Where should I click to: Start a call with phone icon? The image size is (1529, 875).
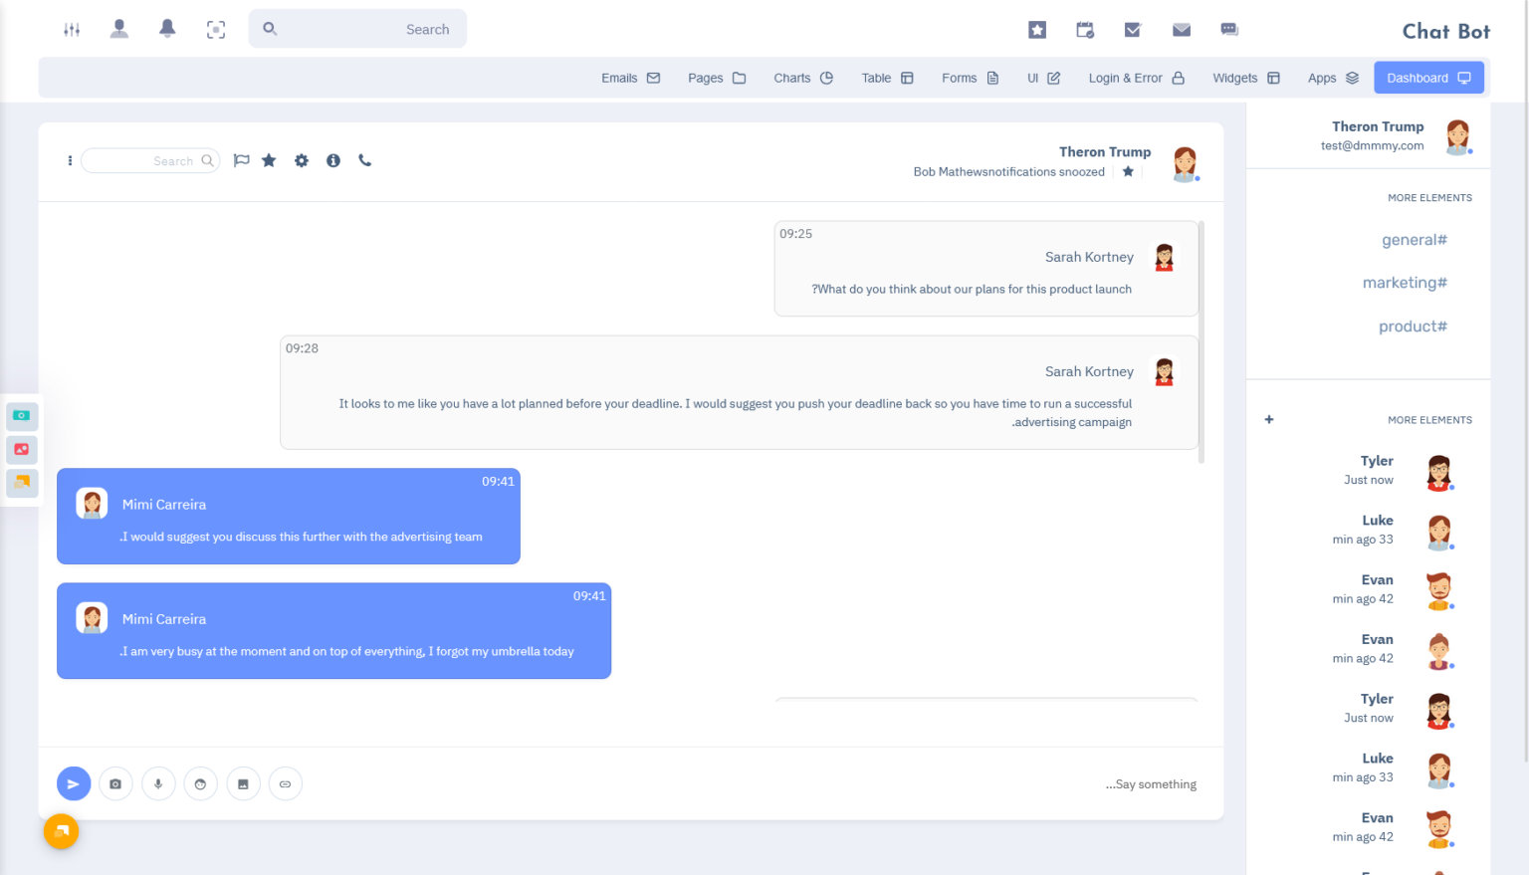(365, 160)
